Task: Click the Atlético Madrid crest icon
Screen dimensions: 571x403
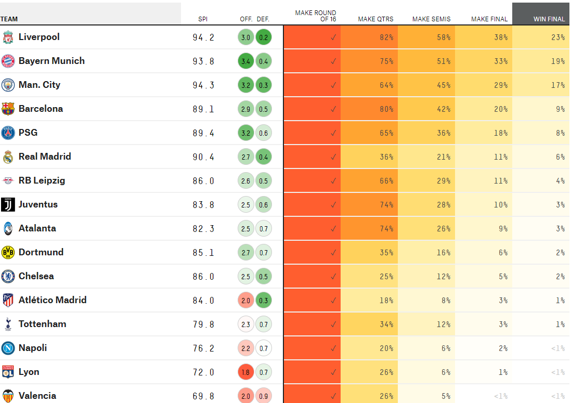Action: click(x=8, y=301)
